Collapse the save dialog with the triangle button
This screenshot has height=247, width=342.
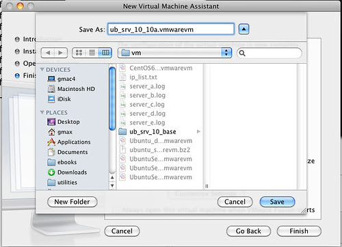pyautogui.click(x=244, y=29)
